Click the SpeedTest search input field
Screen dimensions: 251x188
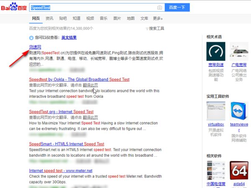point(93,8)
